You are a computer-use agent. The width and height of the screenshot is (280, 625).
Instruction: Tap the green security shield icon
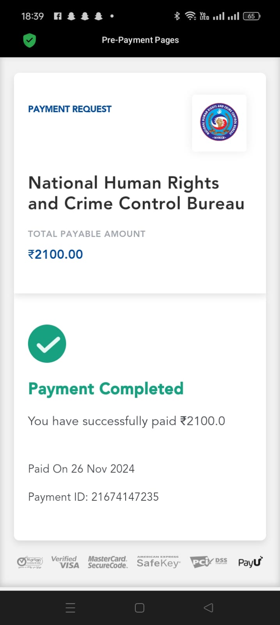pos(30,40)
